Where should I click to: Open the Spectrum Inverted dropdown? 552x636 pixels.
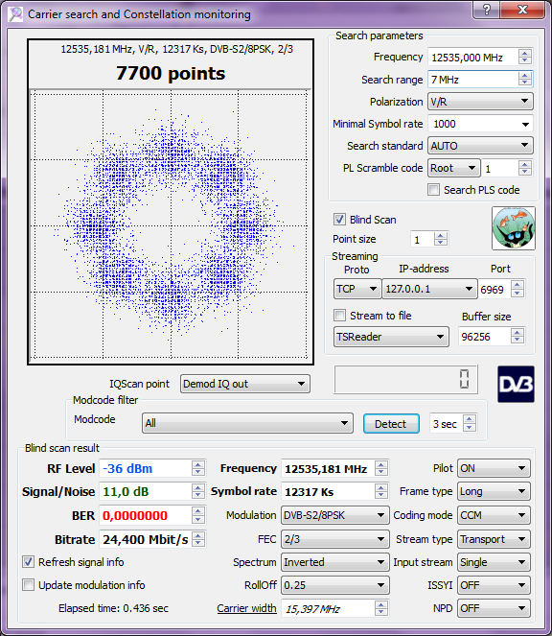click(335, 562)
